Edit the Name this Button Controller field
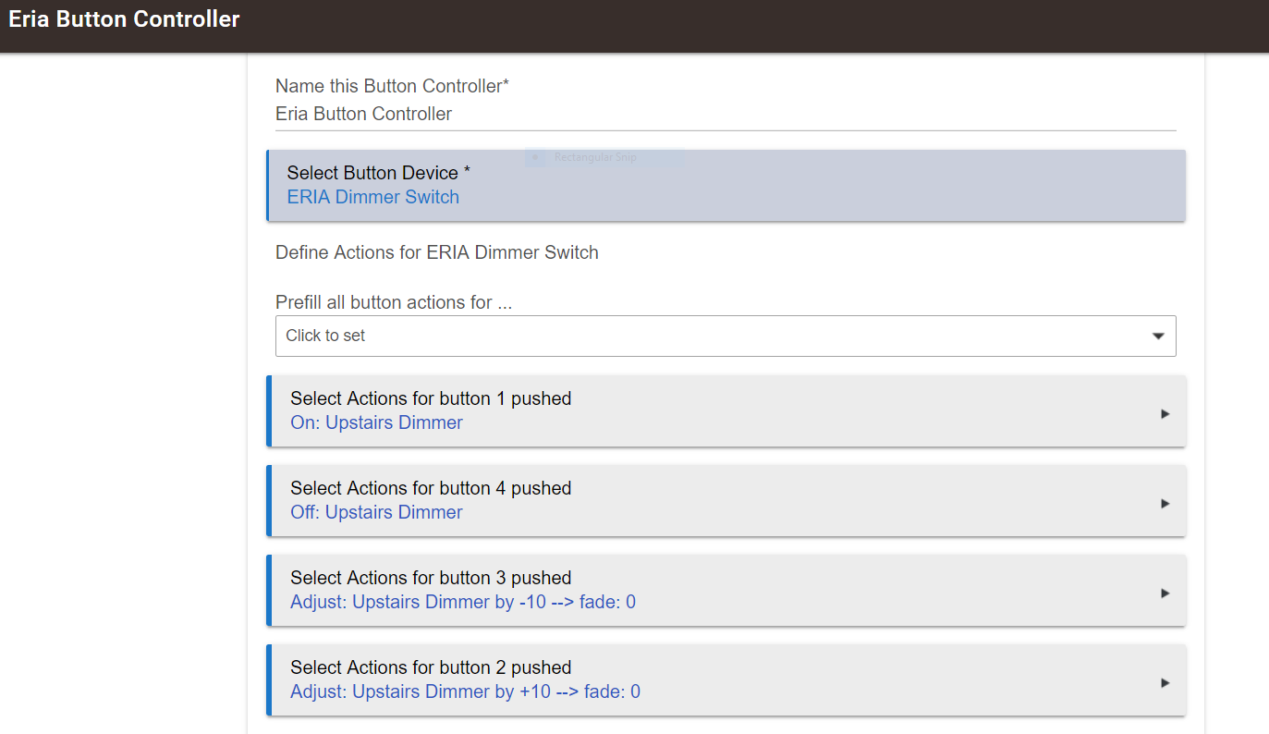This screenshot has height=734, width=1269. tap(726, 115)
